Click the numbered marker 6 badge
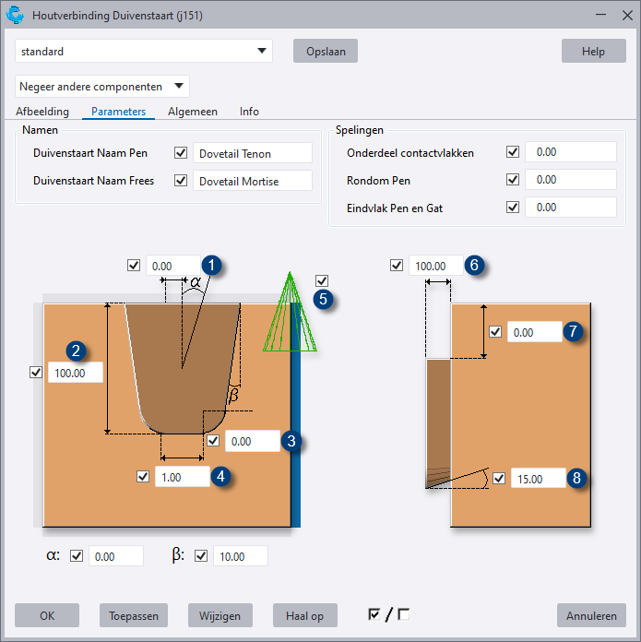The image size is (641, 642). coord(474,266)
